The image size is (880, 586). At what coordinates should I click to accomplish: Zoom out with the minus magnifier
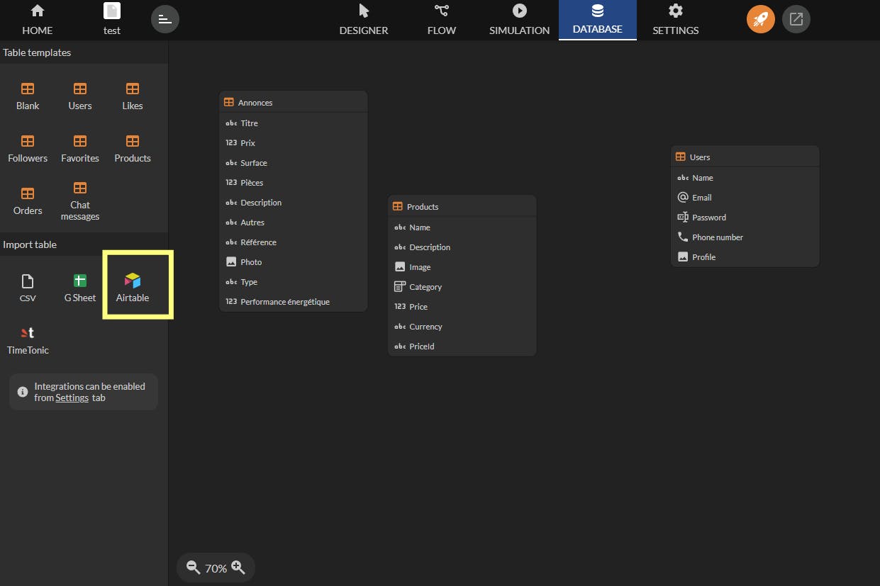point(193,568)
